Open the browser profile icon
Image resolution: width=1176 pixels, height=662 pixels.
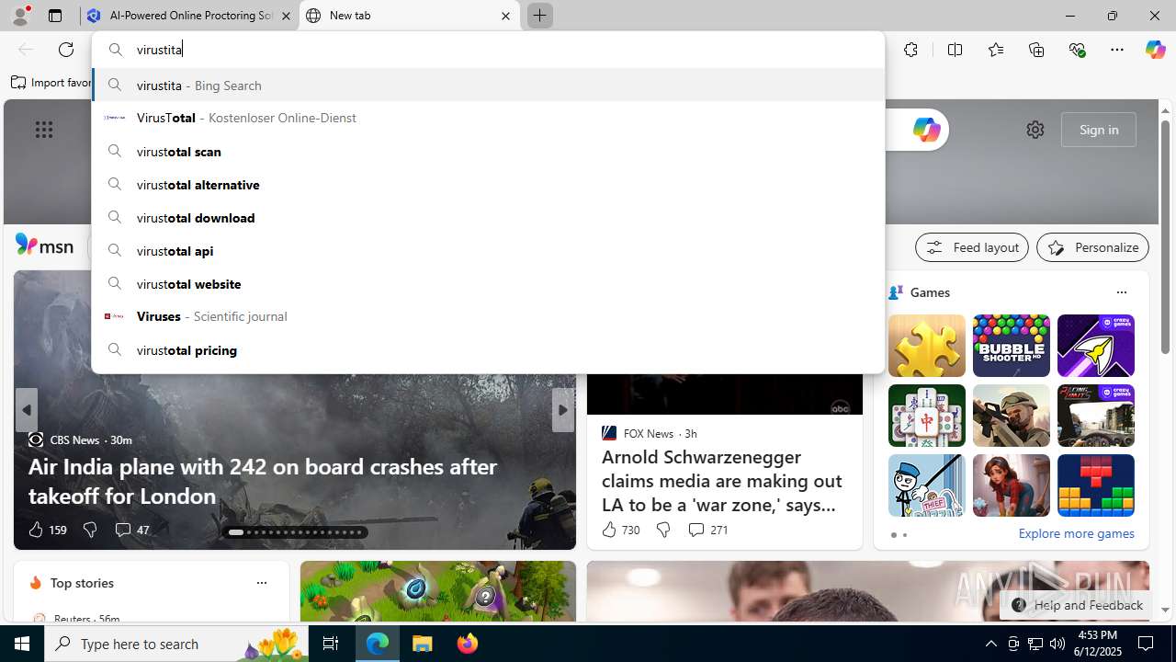19,16
